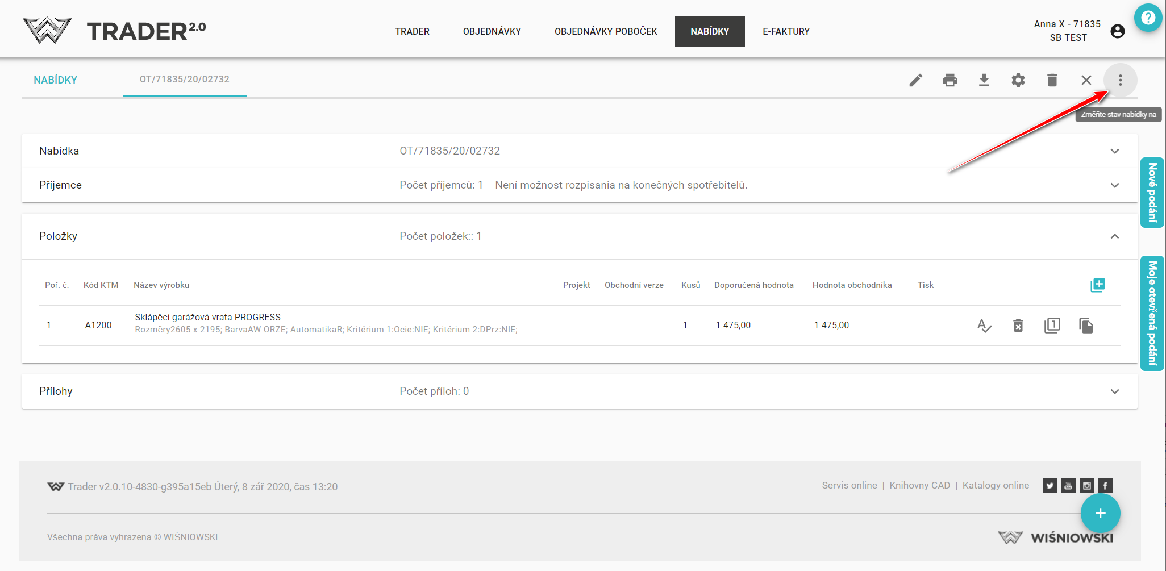Expand the Příjemce section
This screenshot has height=571, width=1166.
(1114, 185)
